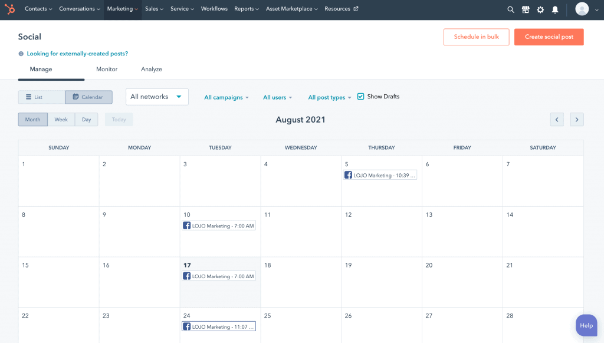Screen dimensions: 604x343
Task: Select the LOJO Marketing post on August 24
Action: tap(219, 326)
